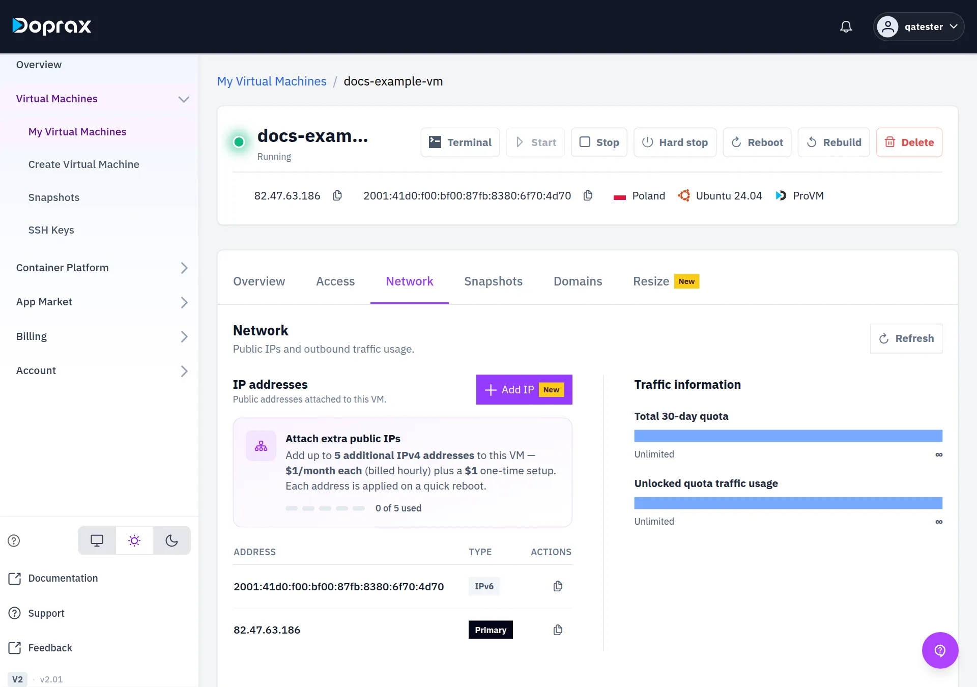Click the Total 30-day quota bar
This screenshot has width=977, height=687.
click(x=788, y=436)
